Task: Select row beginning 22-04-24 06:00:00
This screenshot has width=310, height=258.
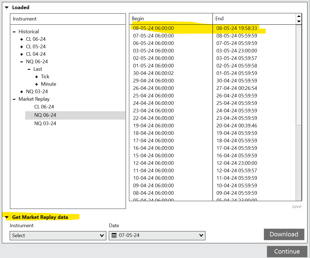Action: [213, 118]
